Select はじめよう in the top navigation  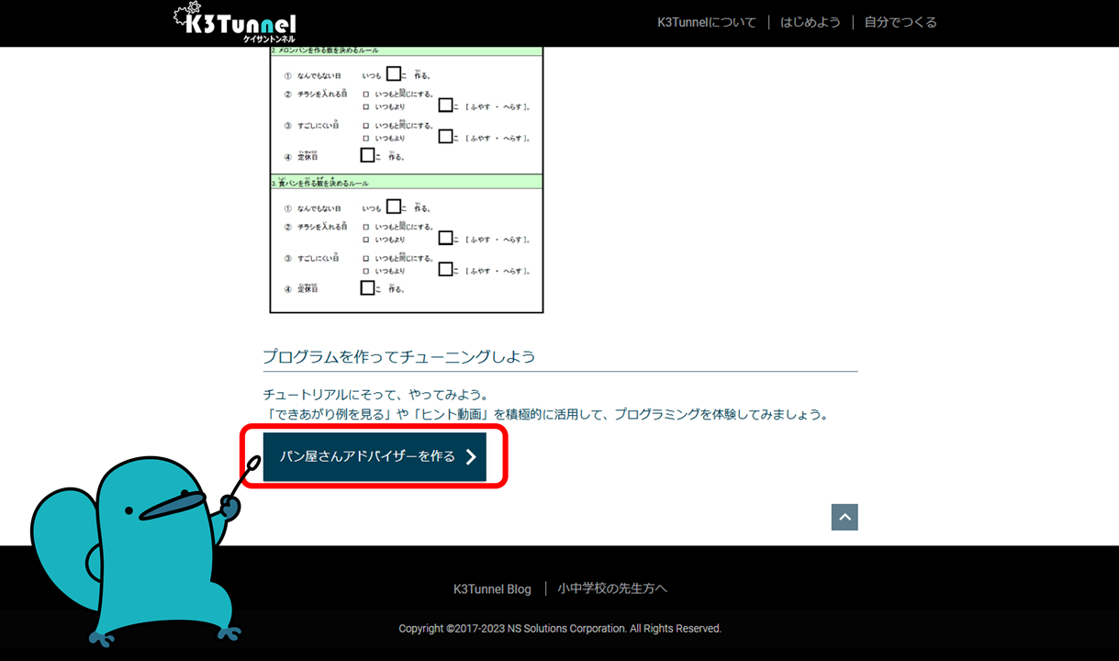(810, 22)
